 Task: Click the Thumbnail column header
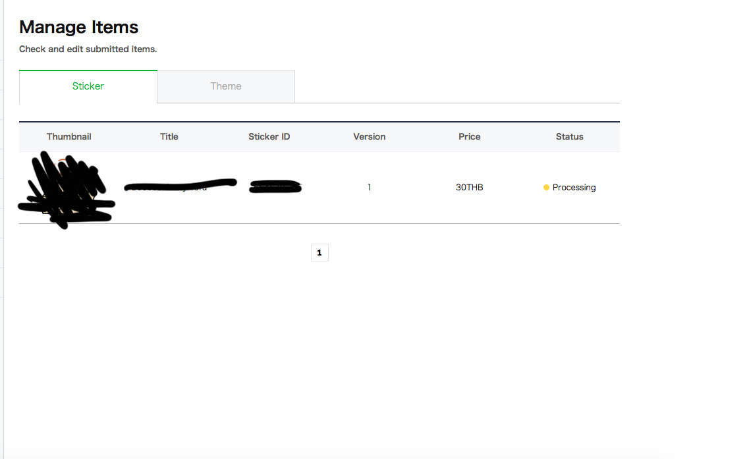tap(69, 136)
